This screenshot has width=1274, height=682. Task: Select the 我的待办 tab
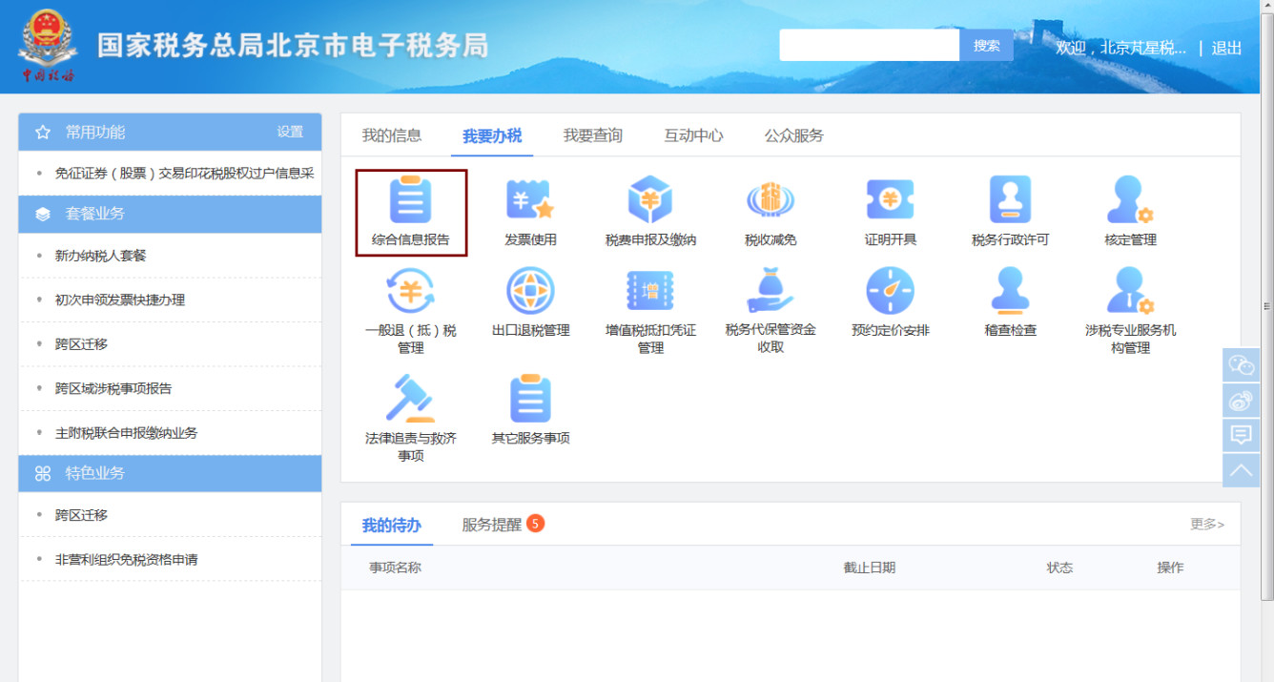tap(391, 526)
